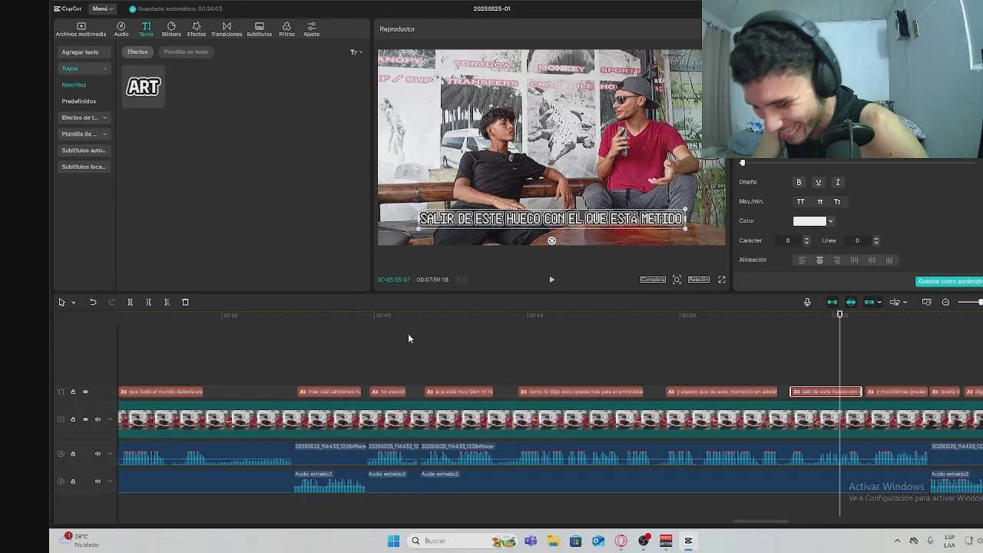Play the preview video
Image resolution: width=983 pixels, height=553 pixels.
pyautogui.click(x=551, y=280)
